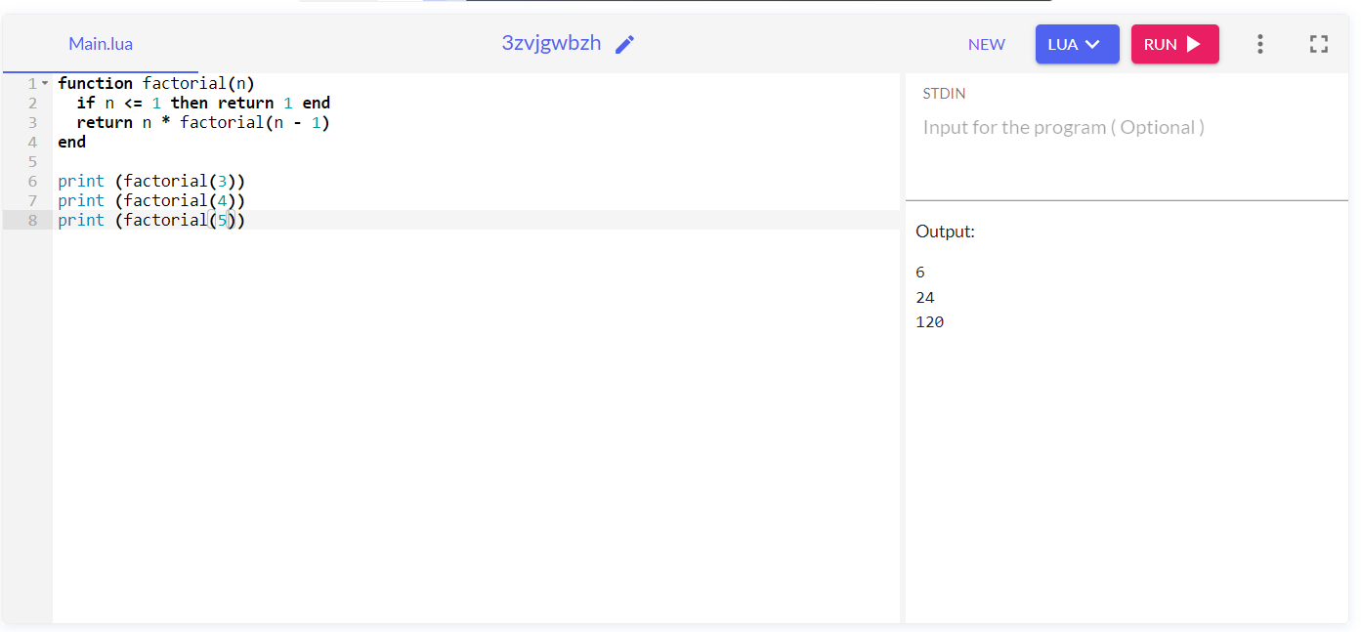Create a new file with NEW

(x=987, y=43)
